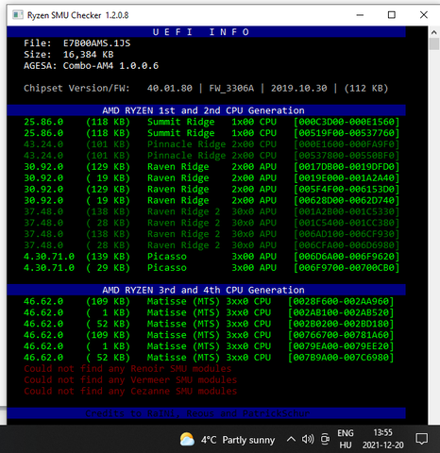Click 'Could not find any Renoir SMU modules'
The height and width of the screenshot is (453, 440).
click(x=127, y=369)
